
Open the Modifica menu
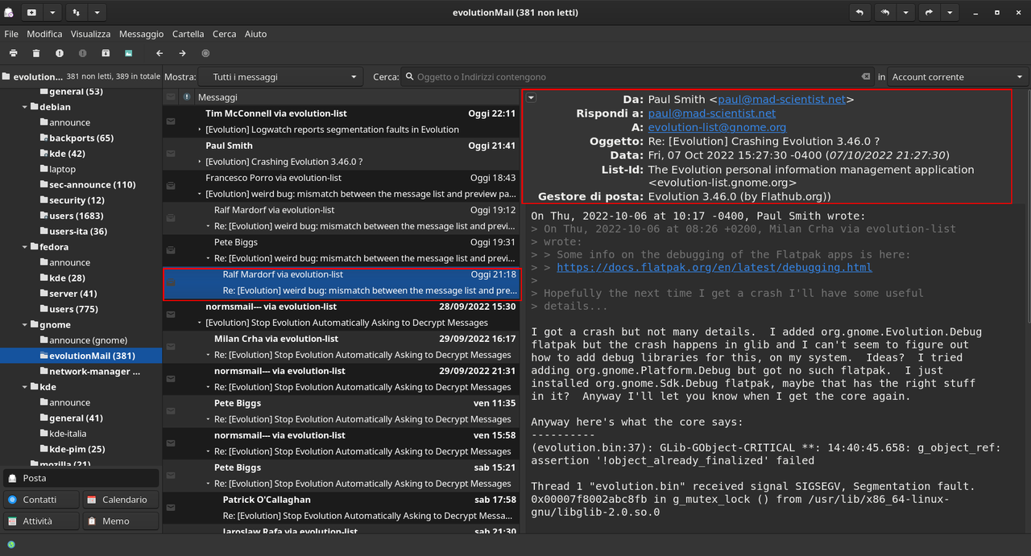(44, 34)
